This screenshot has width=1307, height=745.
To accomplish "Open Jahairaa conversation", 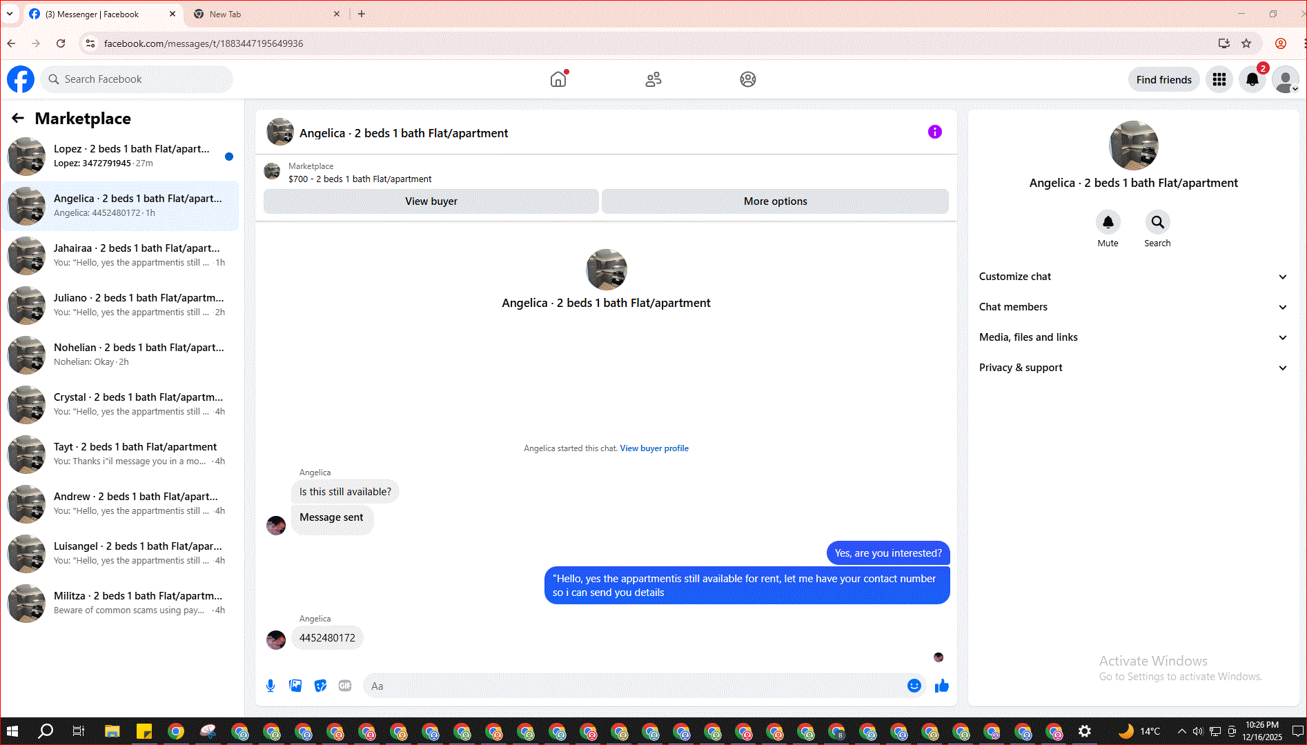I will (121, 256).
